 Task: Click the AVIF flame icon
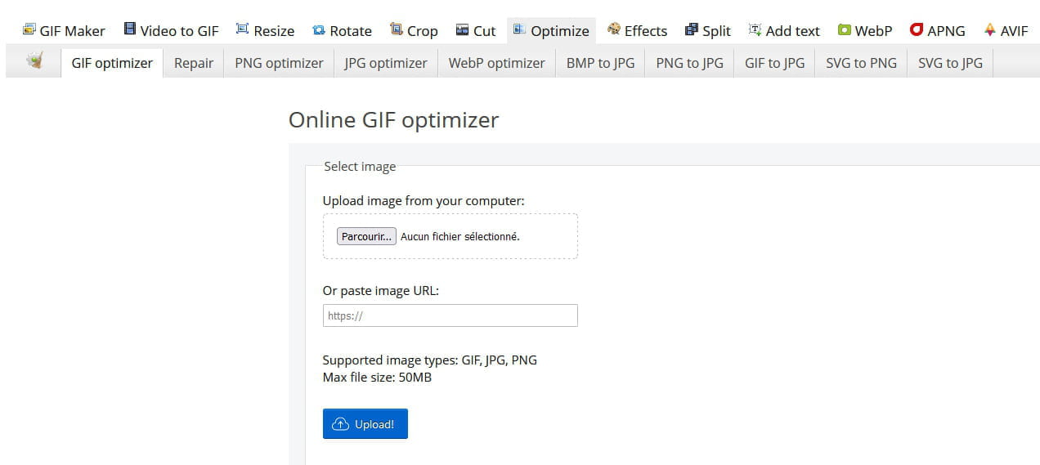click(x=990, y=29)
